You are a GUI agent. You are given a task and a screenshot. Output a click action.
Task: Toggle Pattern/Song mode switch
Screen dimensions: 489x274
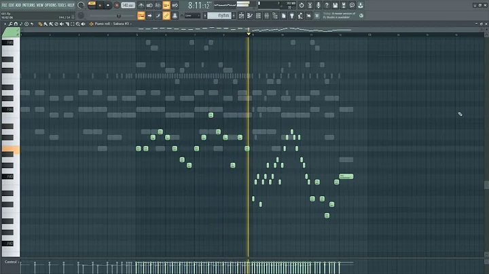pos(92,4)
